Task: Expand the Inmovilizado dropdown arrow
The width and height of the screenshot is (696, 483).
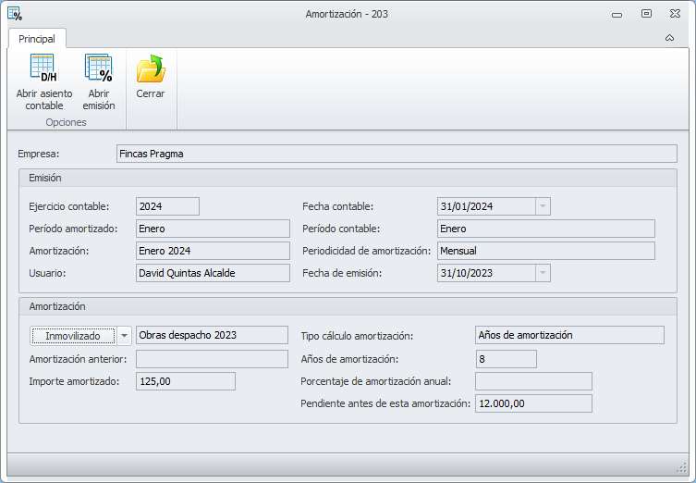Action: coord(124,336)
